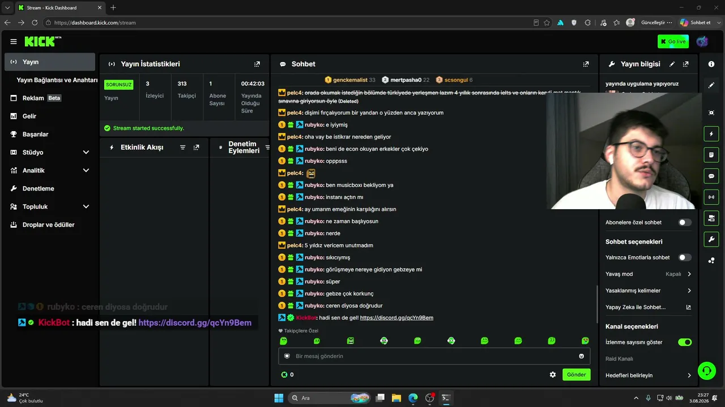Open Yapay Zeka ile Sohbet link
725x407 pixels.
(649, 308)
